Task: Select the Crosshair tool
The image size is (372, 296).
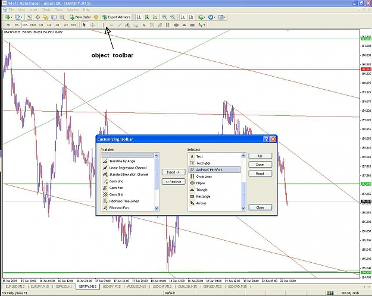Action: tap(93, 25)
